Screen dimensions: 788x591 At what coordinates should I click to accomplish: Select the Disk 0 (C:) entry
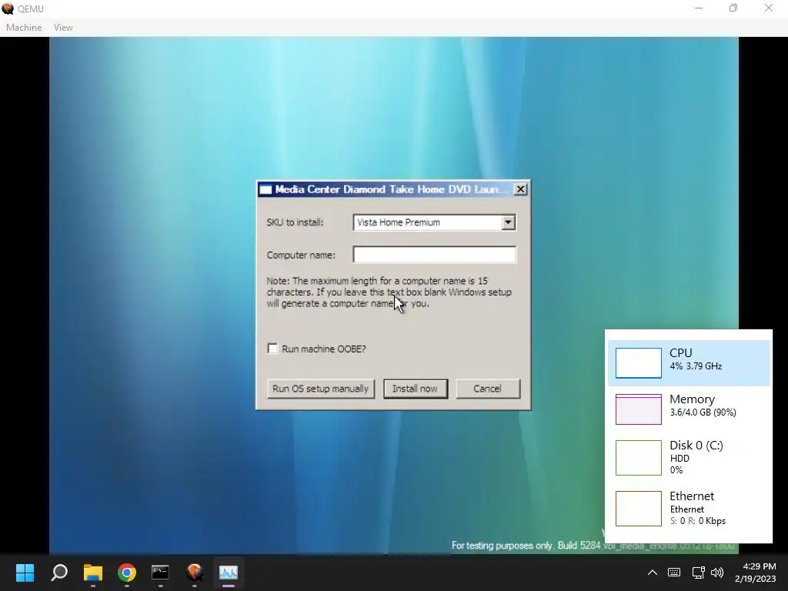pos(689,457)
